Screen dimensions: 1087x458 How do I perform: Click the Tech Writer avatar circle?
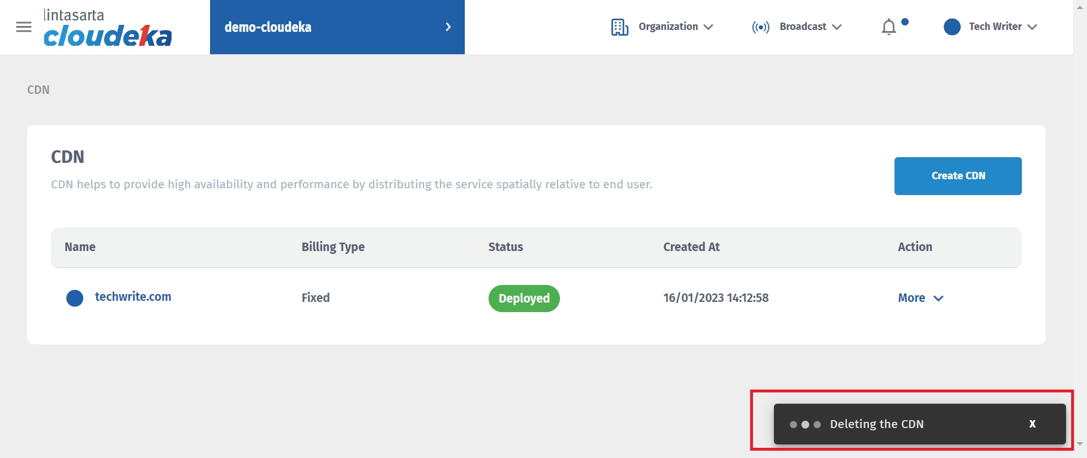[x=952, y=27]
